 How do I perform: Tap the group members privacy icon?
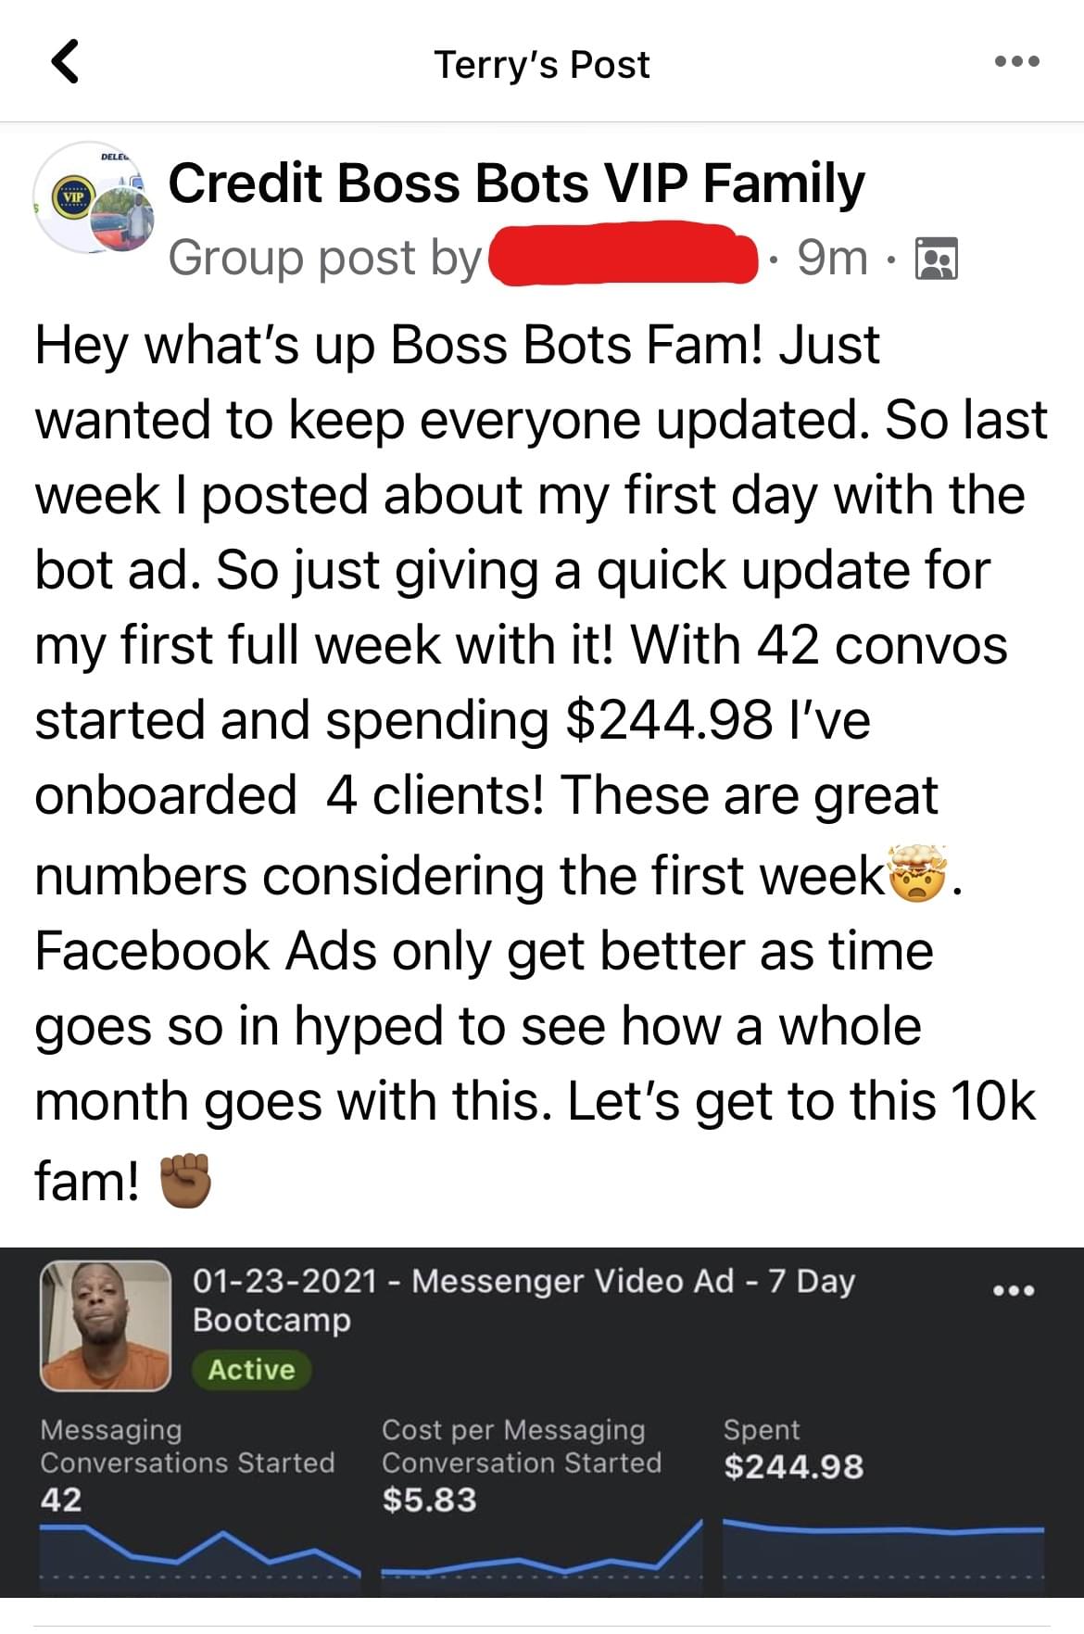(936, 259)
